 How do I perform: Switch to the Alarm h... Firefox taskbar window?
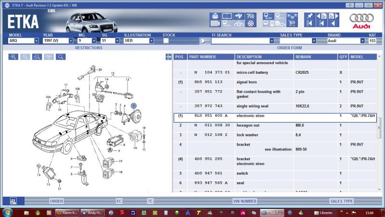(x=67, y=213)
